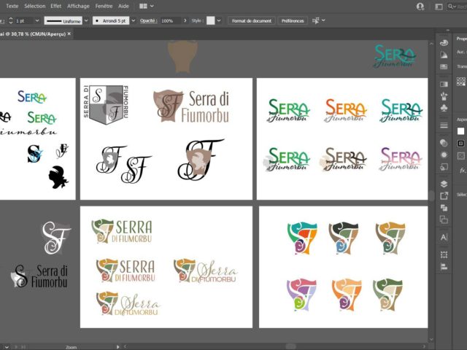Image resolution: width=467 pixels, height=350 pixels.
Task: Click the white fill swatch in Properties
Action: (461, 131)
